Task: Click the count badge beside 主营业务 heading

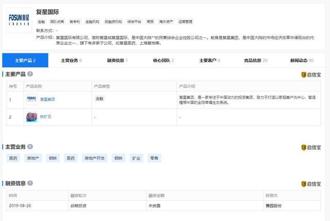Action: click(x=30, y=146)
